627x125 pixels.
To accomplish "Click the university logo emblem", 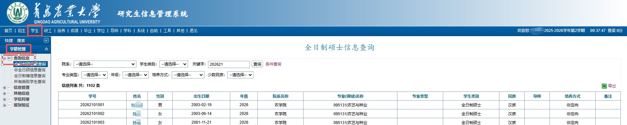I will pos(17,13).
